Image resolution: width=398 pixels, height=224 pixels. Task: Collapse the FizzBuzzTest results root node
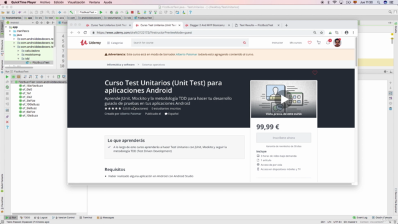(12, 82)
